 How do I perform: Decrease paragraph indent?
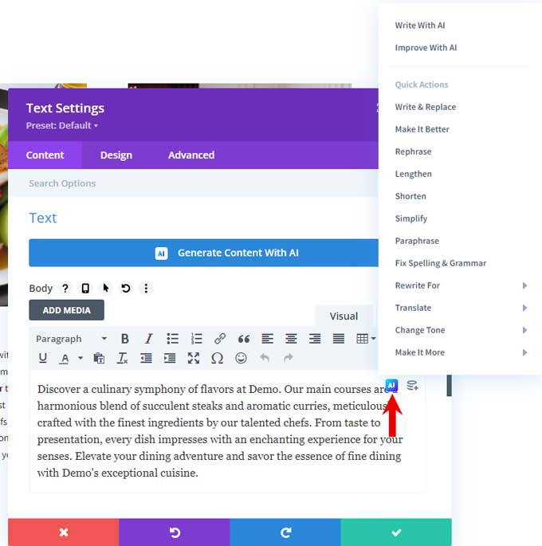[146, 358]
